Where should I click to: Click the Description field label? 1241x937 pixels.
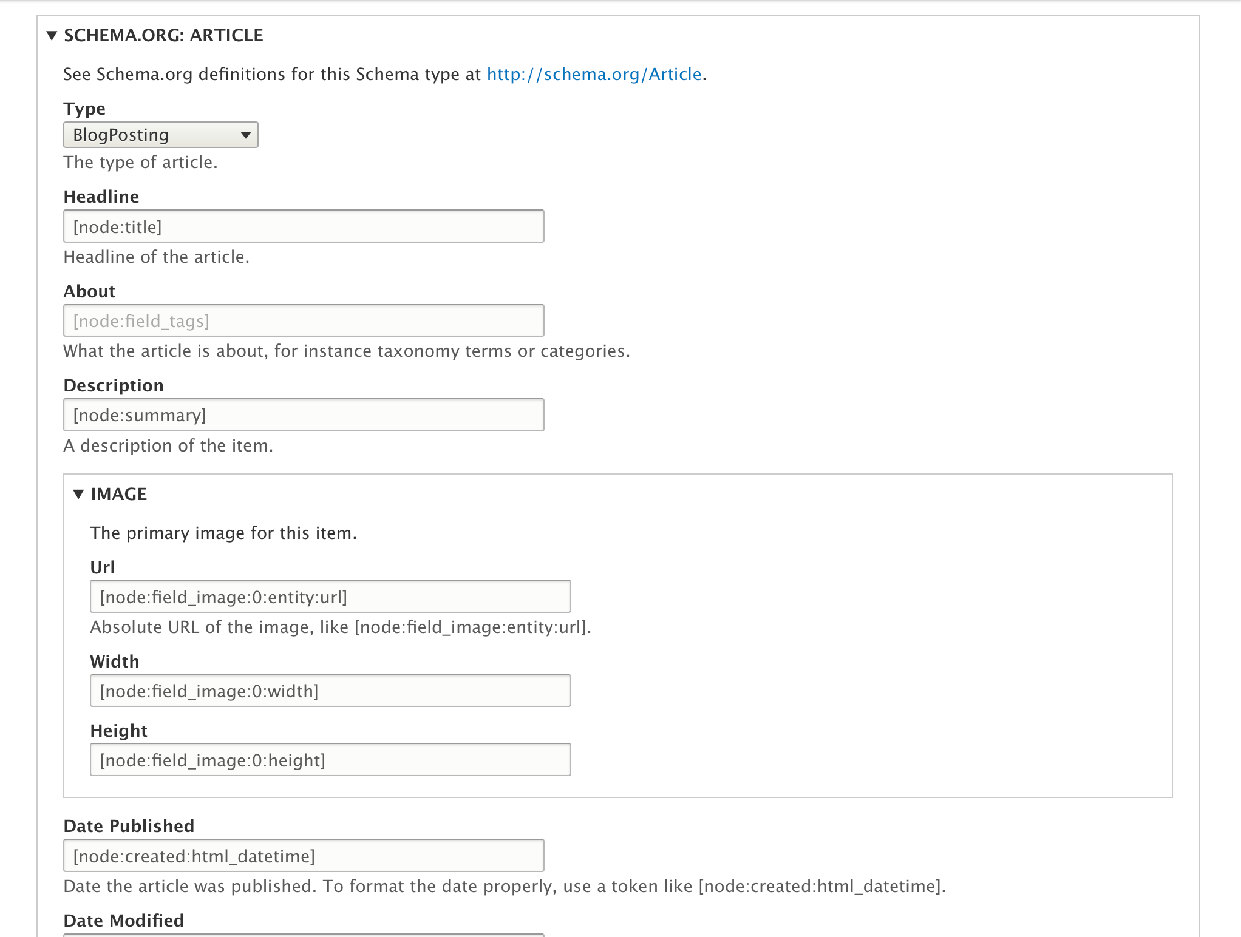(114, 385)
